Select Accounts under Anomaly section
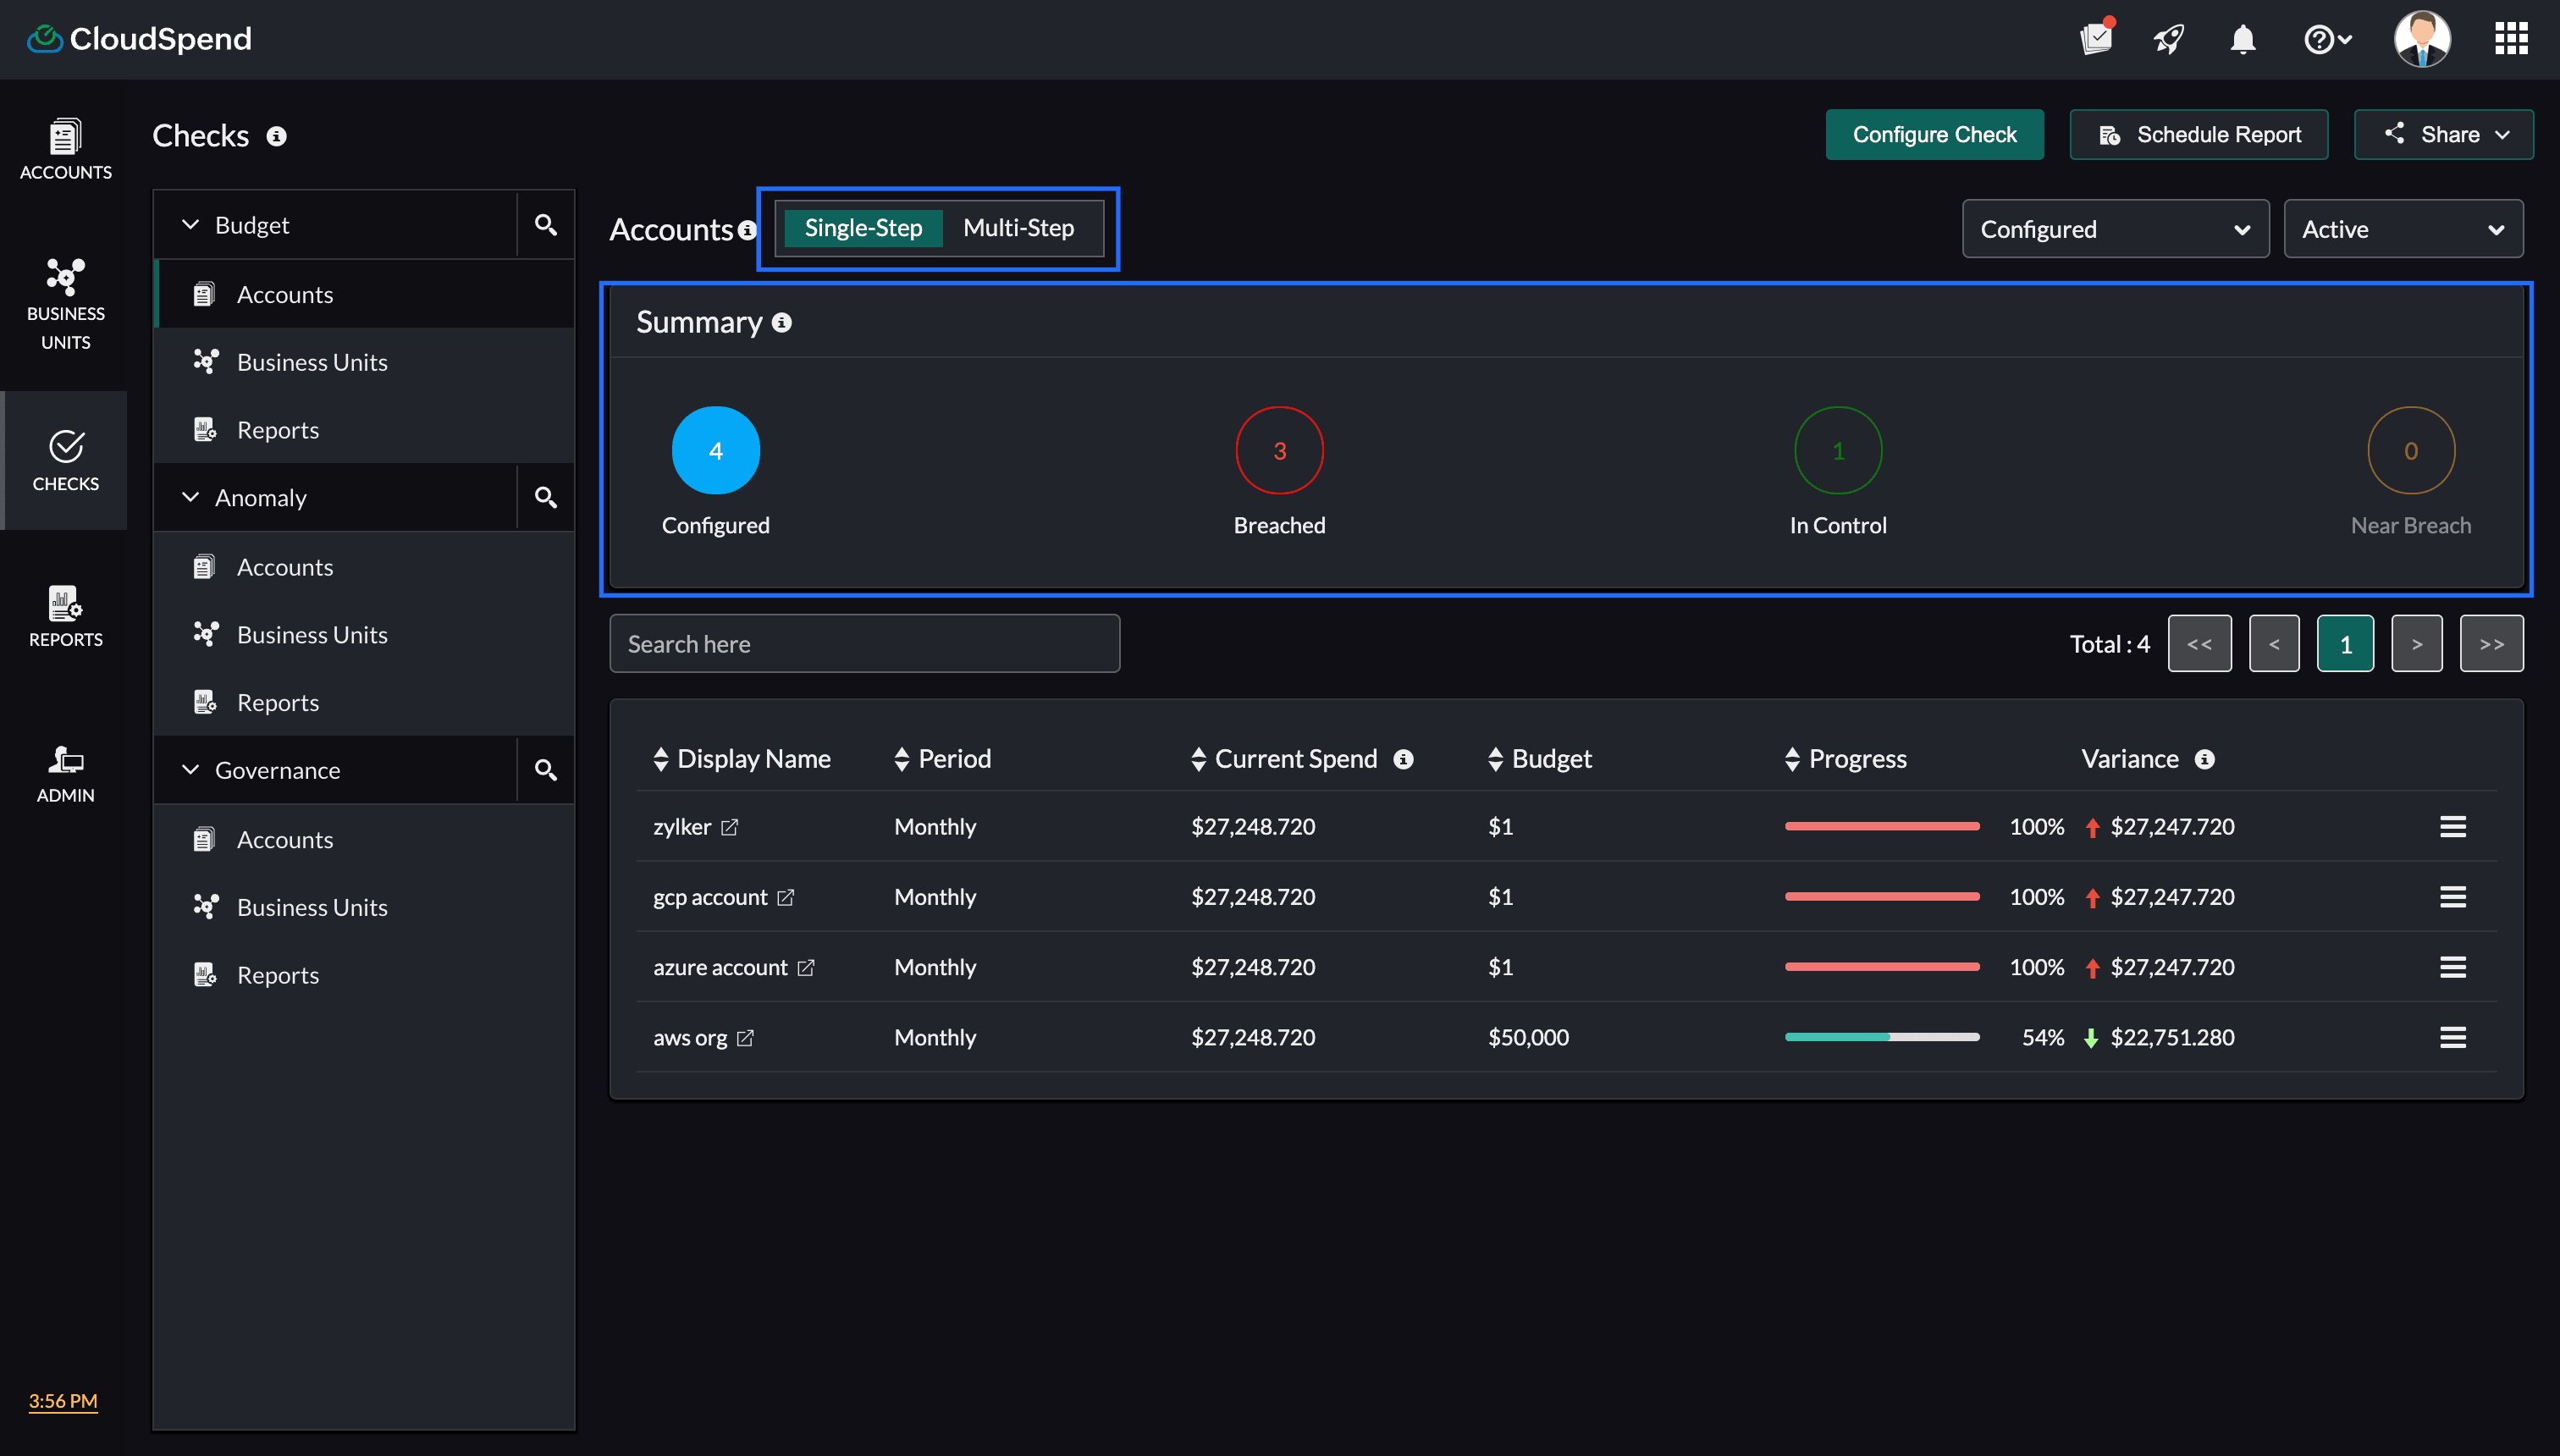The height and width of the screenshot is (1456, 2560). [x=284, y=567]
